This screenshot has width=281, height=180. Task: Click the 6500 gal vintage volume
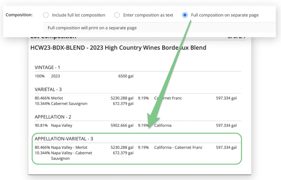[x=126, y=76]
